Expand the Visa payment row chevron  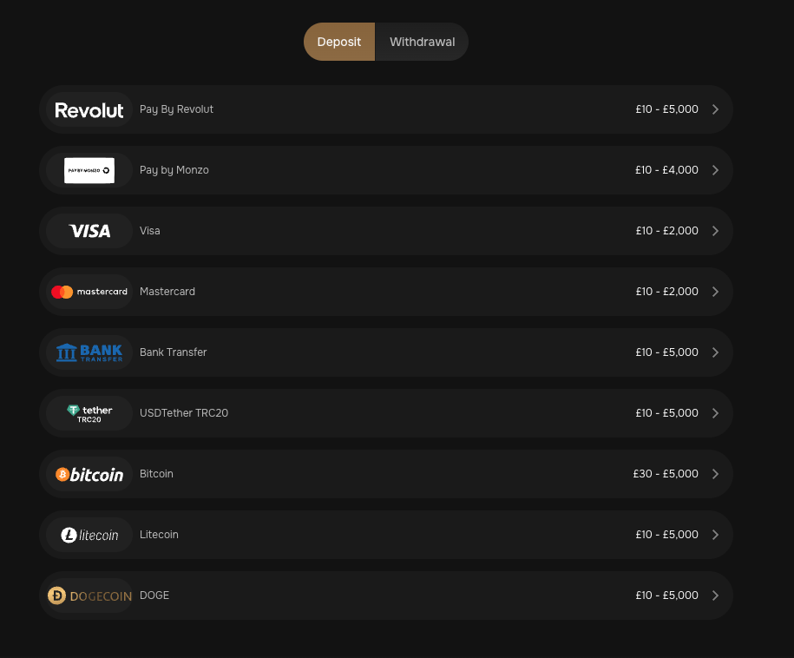point(715,231)
